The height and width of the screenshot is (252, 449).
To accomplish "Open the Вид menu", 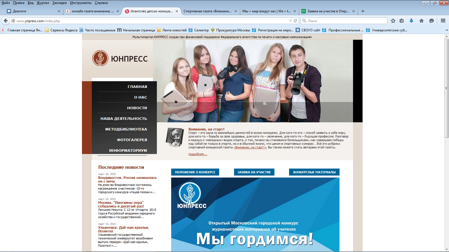I will (x=31, y=3).
